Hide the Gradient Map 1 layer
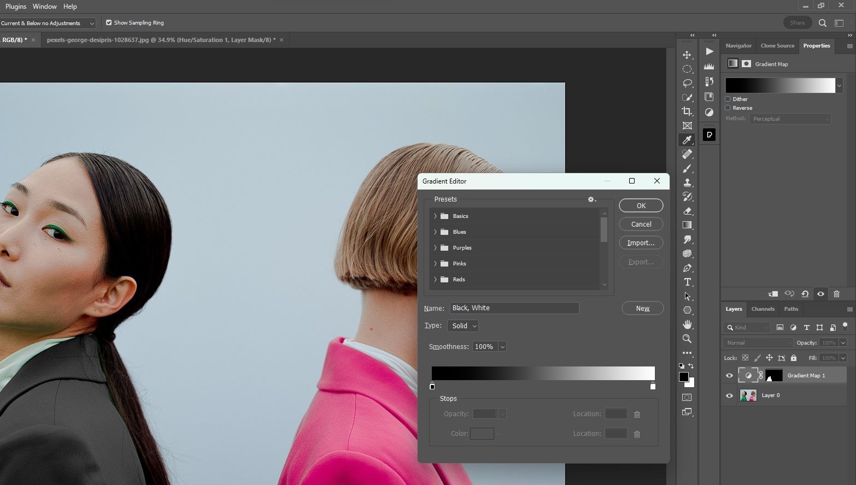856x485 pixels. tap(729, 376)
